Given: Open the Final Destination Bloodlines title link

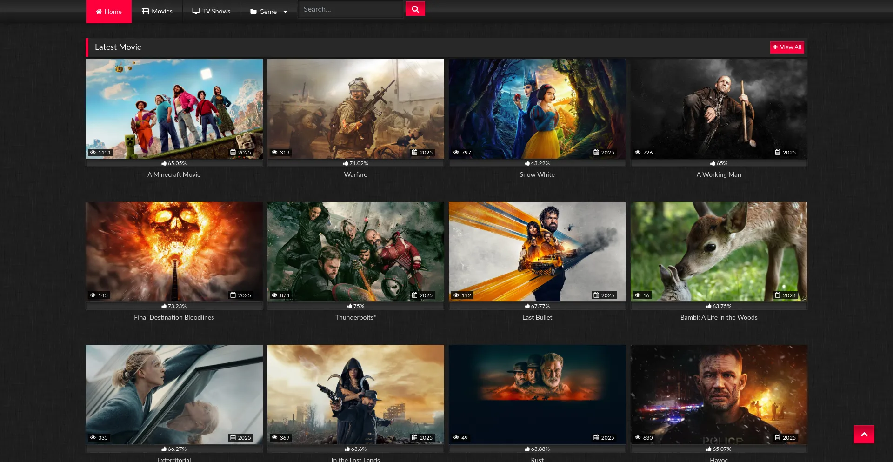Looking at the screenshot, I should click(174, 317).
